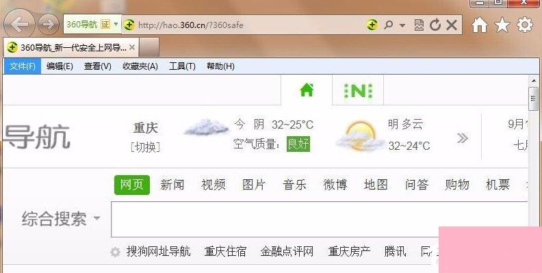
Task: Click tomorrow's partly cloudy weather icon
Action: pos(360,135)
